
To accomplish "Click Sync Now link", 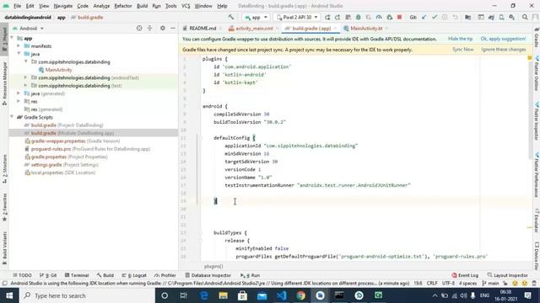I will click(463, 50).
